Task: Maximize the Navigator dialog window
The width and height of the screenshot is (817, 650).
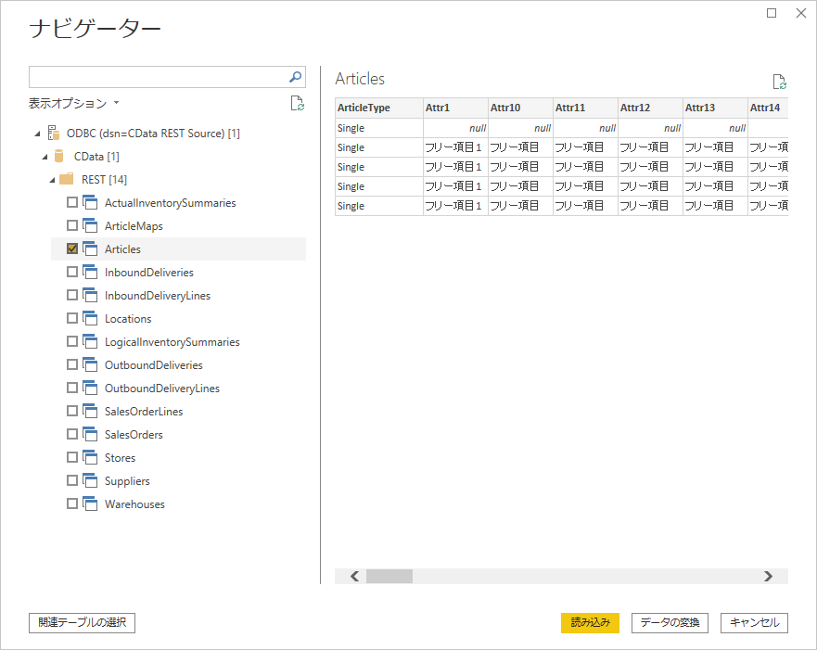Action: point(772,13)
